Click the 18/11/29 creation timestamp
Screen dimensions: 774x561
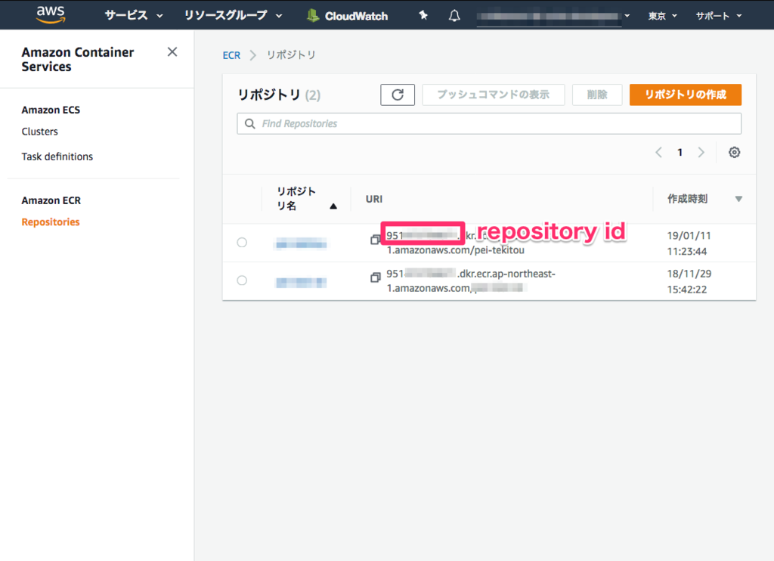click(x=689, y=281)
